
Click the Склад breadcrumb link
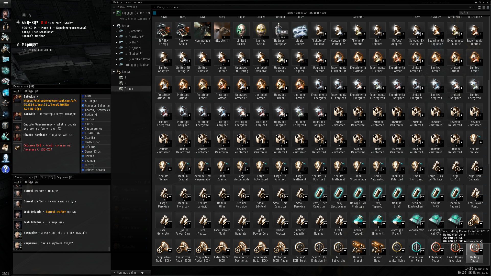[x=161, y=7]
